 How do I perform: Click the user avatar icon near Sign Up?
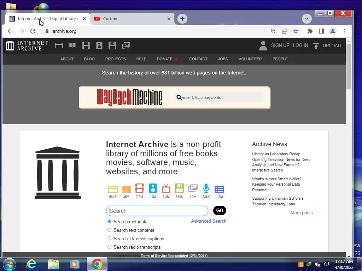[263, 46]
